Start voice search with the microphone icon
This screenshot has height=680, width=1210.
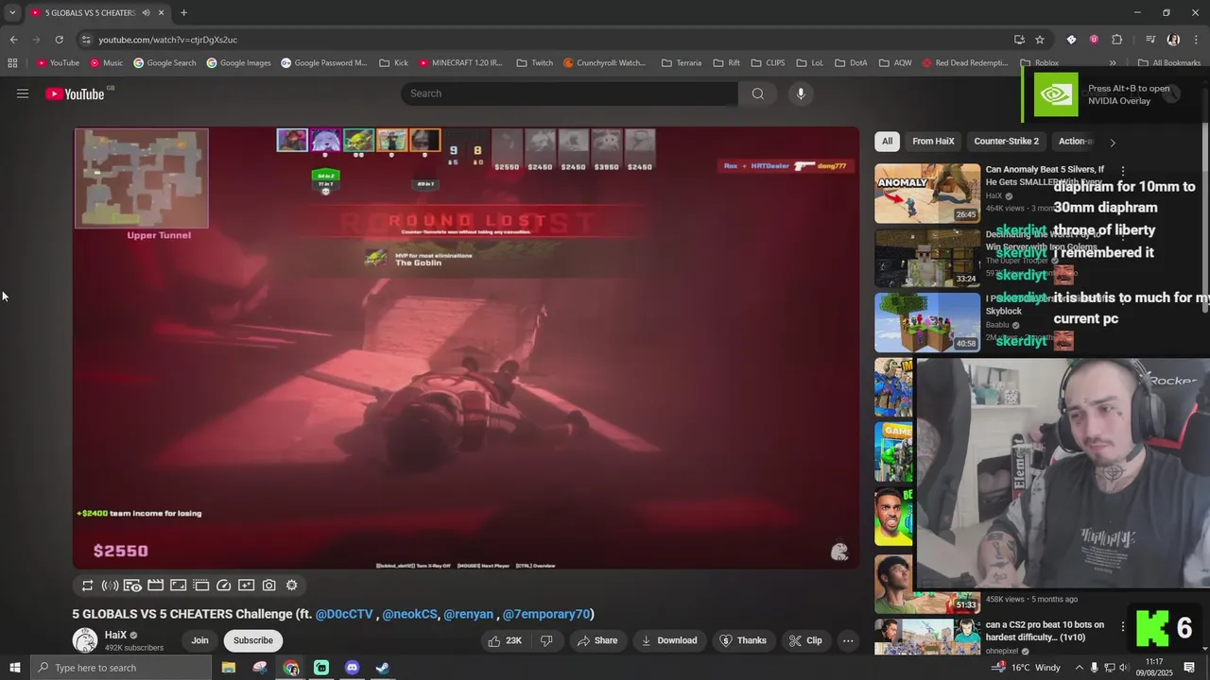coord(801,93)
